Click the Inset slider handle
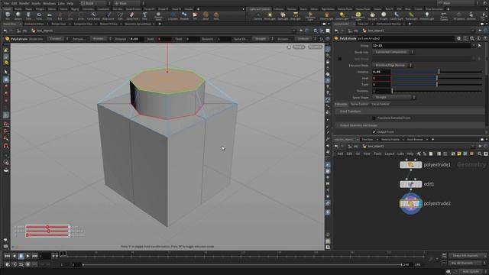The image size is (489, 275). click(x=437, y=78)
